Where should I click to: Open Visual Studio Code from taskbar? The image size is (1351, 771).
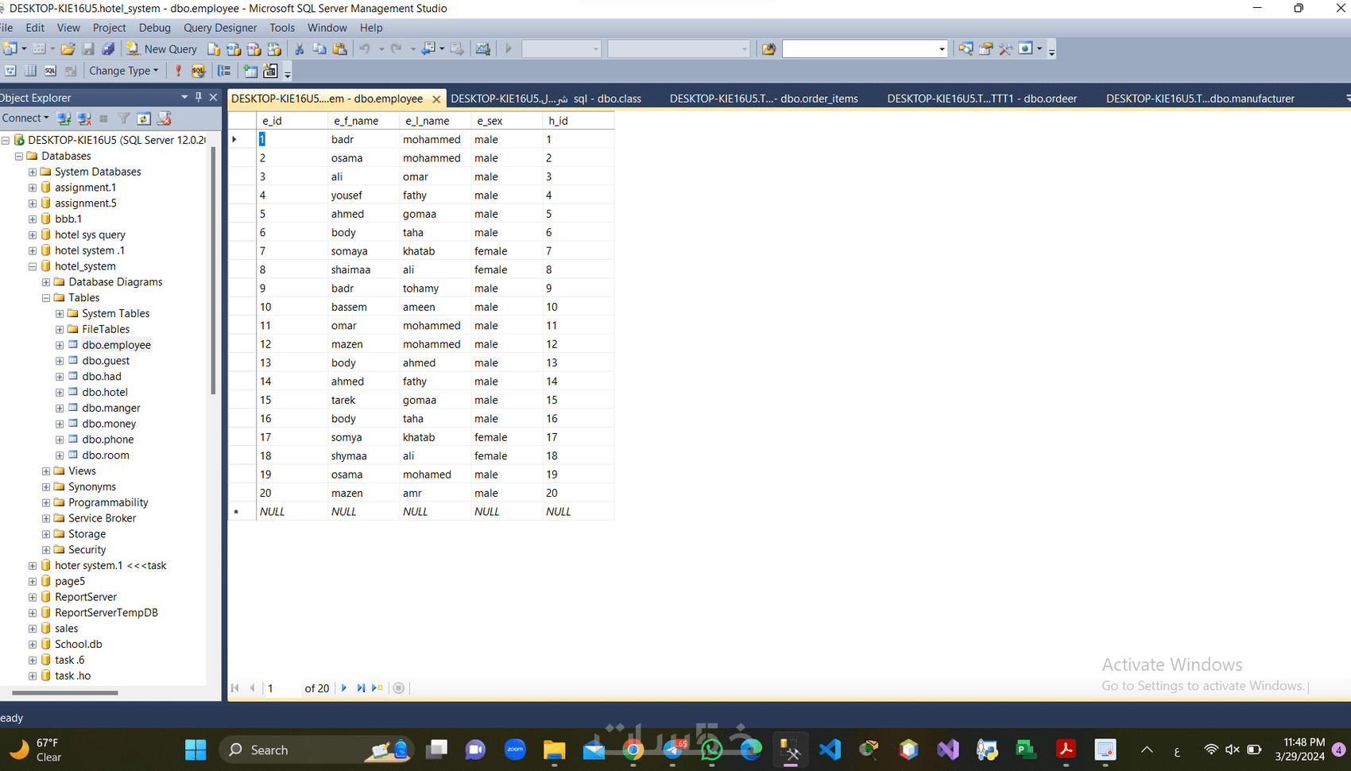click(x=830, y=750)
